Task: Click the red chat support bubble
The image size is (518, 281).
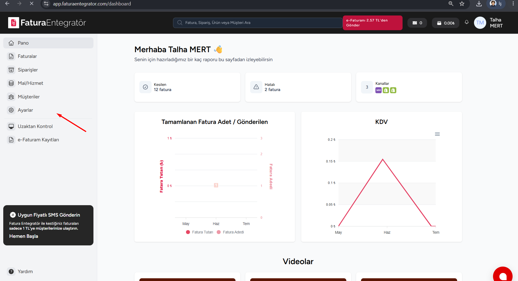Action: point(503,275)
